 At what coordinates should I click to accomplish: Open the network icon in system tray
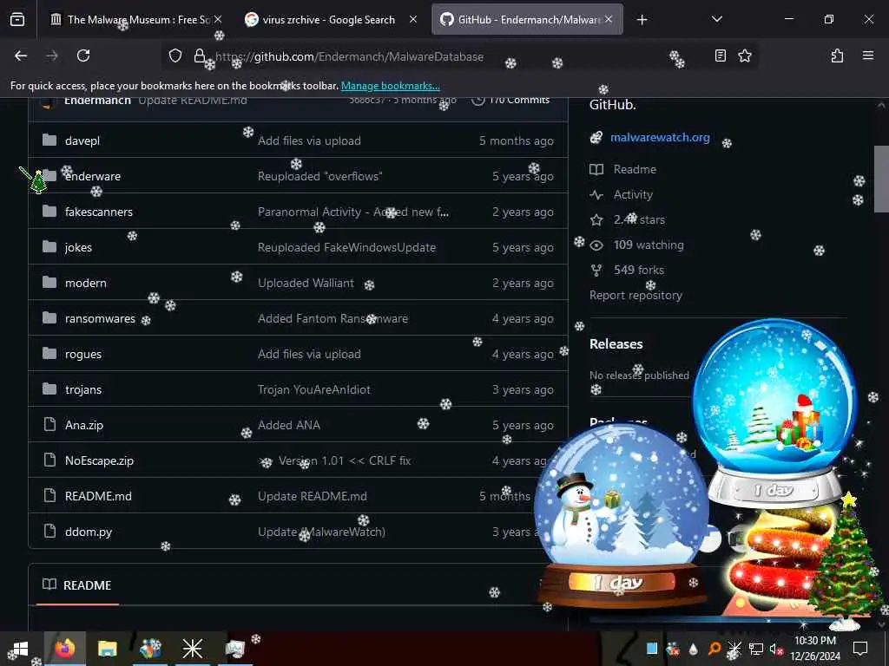pos(756,649)
